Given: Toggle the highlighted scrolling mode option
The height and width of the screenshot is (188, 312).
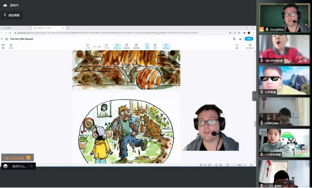Looking at the screenshot, I should [x=166, y=46].
